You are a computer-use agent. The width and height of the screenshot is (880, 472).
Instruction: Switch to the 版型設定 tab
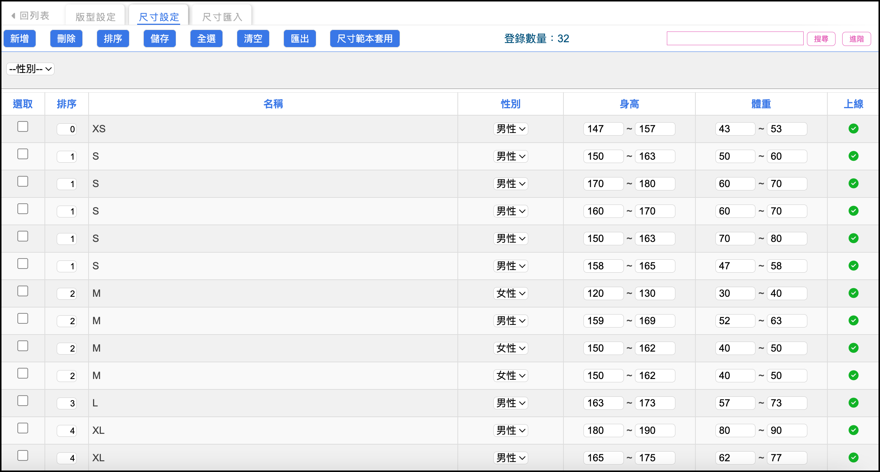[x=95, y=17]
